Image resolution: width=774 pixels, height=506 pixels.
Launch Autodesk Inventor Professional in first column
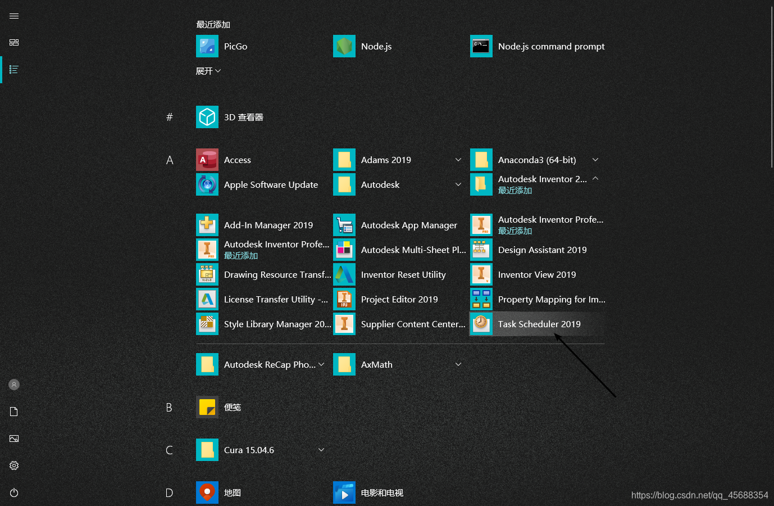tap(207, 250)
